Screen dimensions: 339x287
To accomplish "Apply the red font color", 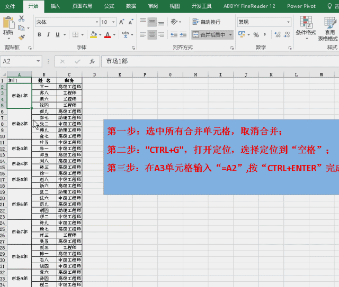I will (x=108, y=34).
